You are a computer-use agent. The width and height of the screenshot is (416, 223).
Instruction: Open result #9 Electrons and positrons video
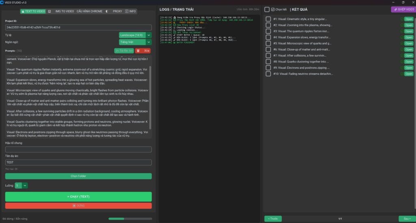(x=409, y=68)
